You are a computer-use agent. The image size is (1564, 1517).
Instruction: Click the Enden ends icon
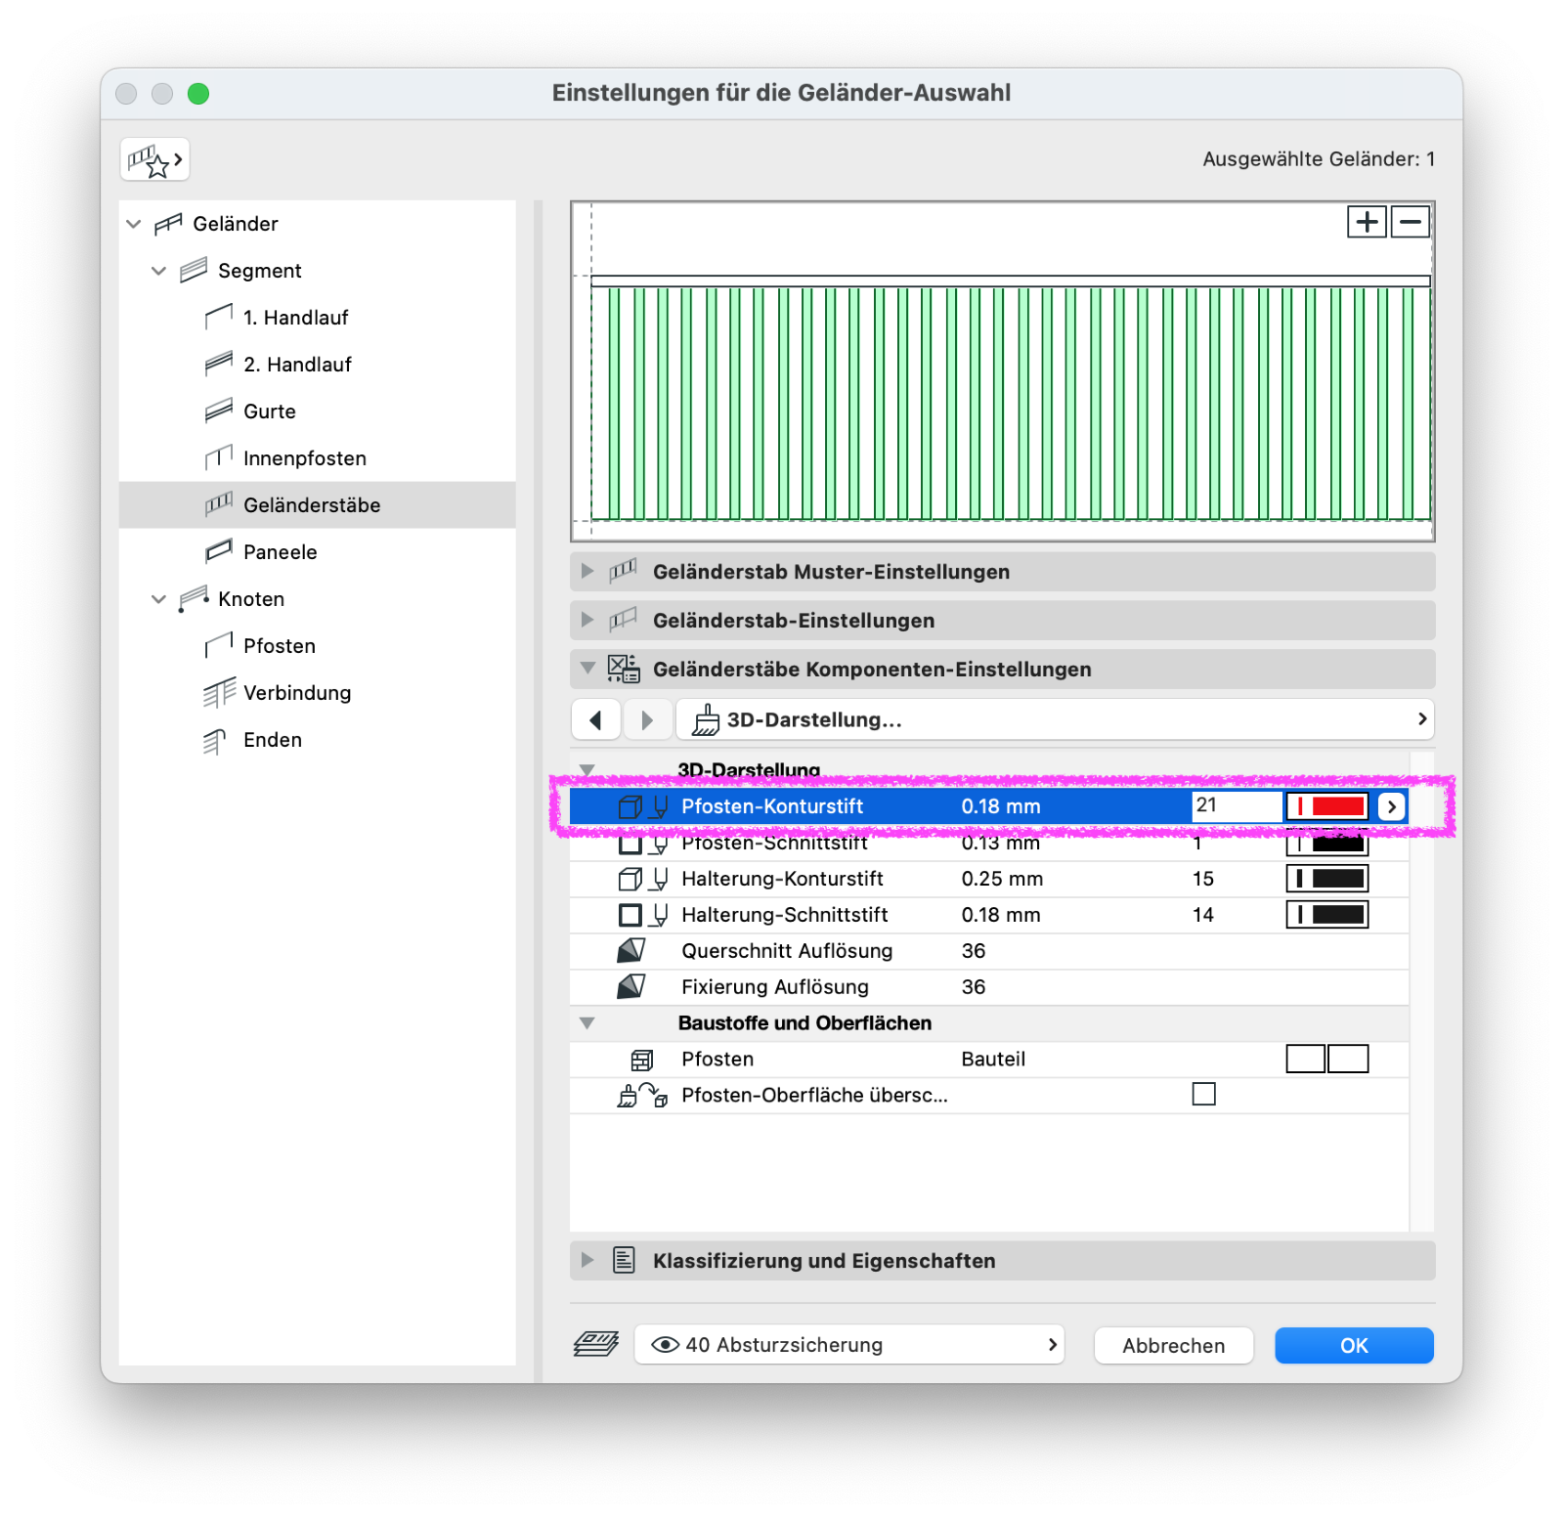[215, 741]
